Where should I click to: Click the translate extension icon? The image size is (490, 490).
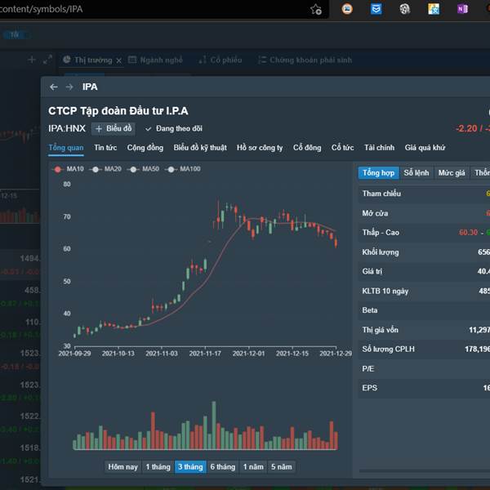point(434,9)
